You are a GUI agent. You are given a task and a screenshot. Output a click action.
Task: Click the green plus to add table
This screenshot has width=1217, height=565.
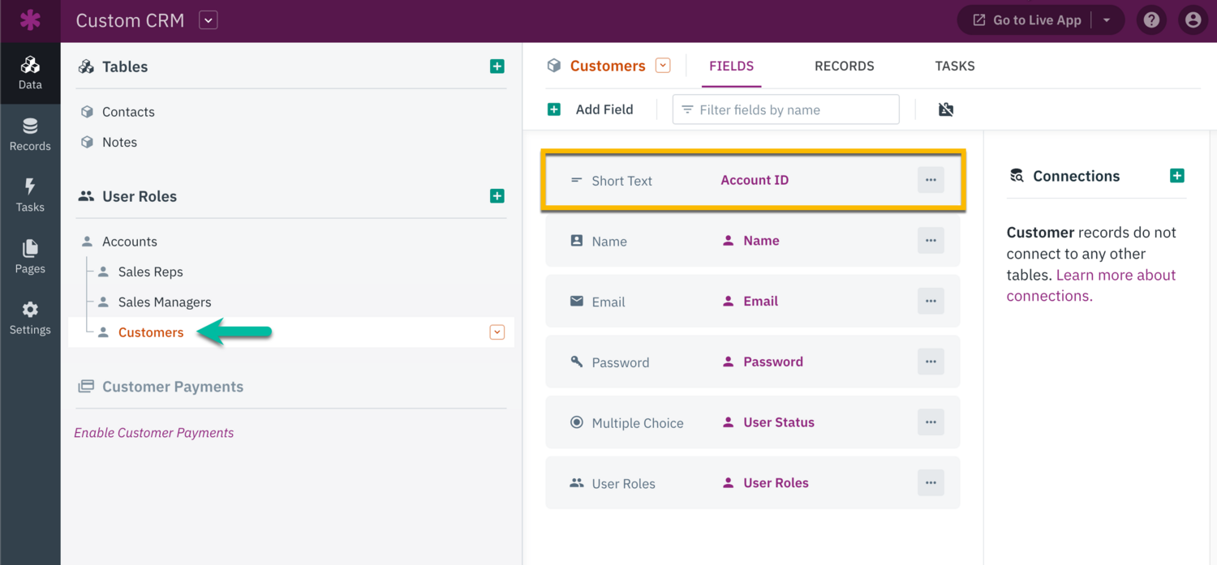point(497,66)
